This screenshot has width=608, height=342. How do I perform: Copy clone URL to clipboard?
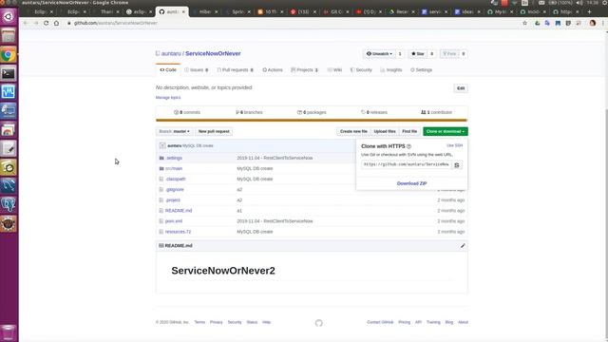[x=457, y=164]
